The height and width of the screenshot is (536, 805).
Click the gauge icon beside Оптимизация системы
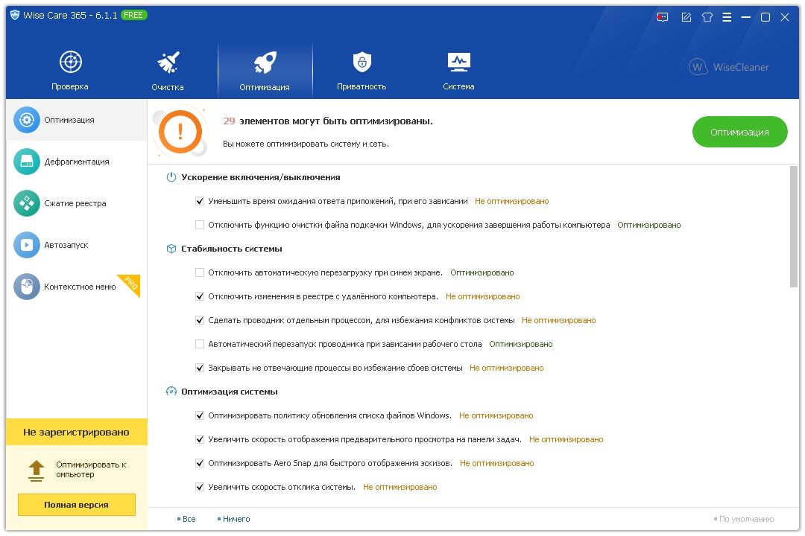(171, 392)
